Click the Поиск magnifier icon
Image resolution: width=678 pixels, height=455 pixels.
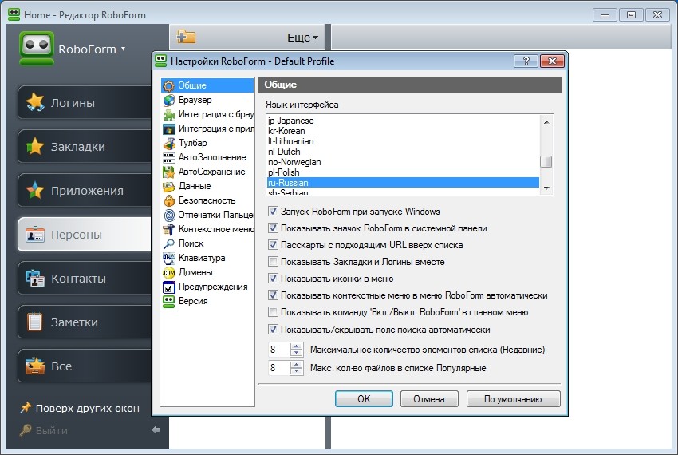pos(168,243)
